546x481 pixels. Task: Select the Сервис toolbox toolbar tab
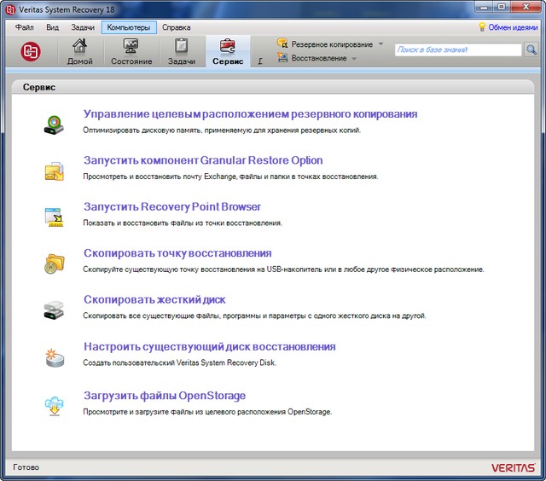point(228,51)
